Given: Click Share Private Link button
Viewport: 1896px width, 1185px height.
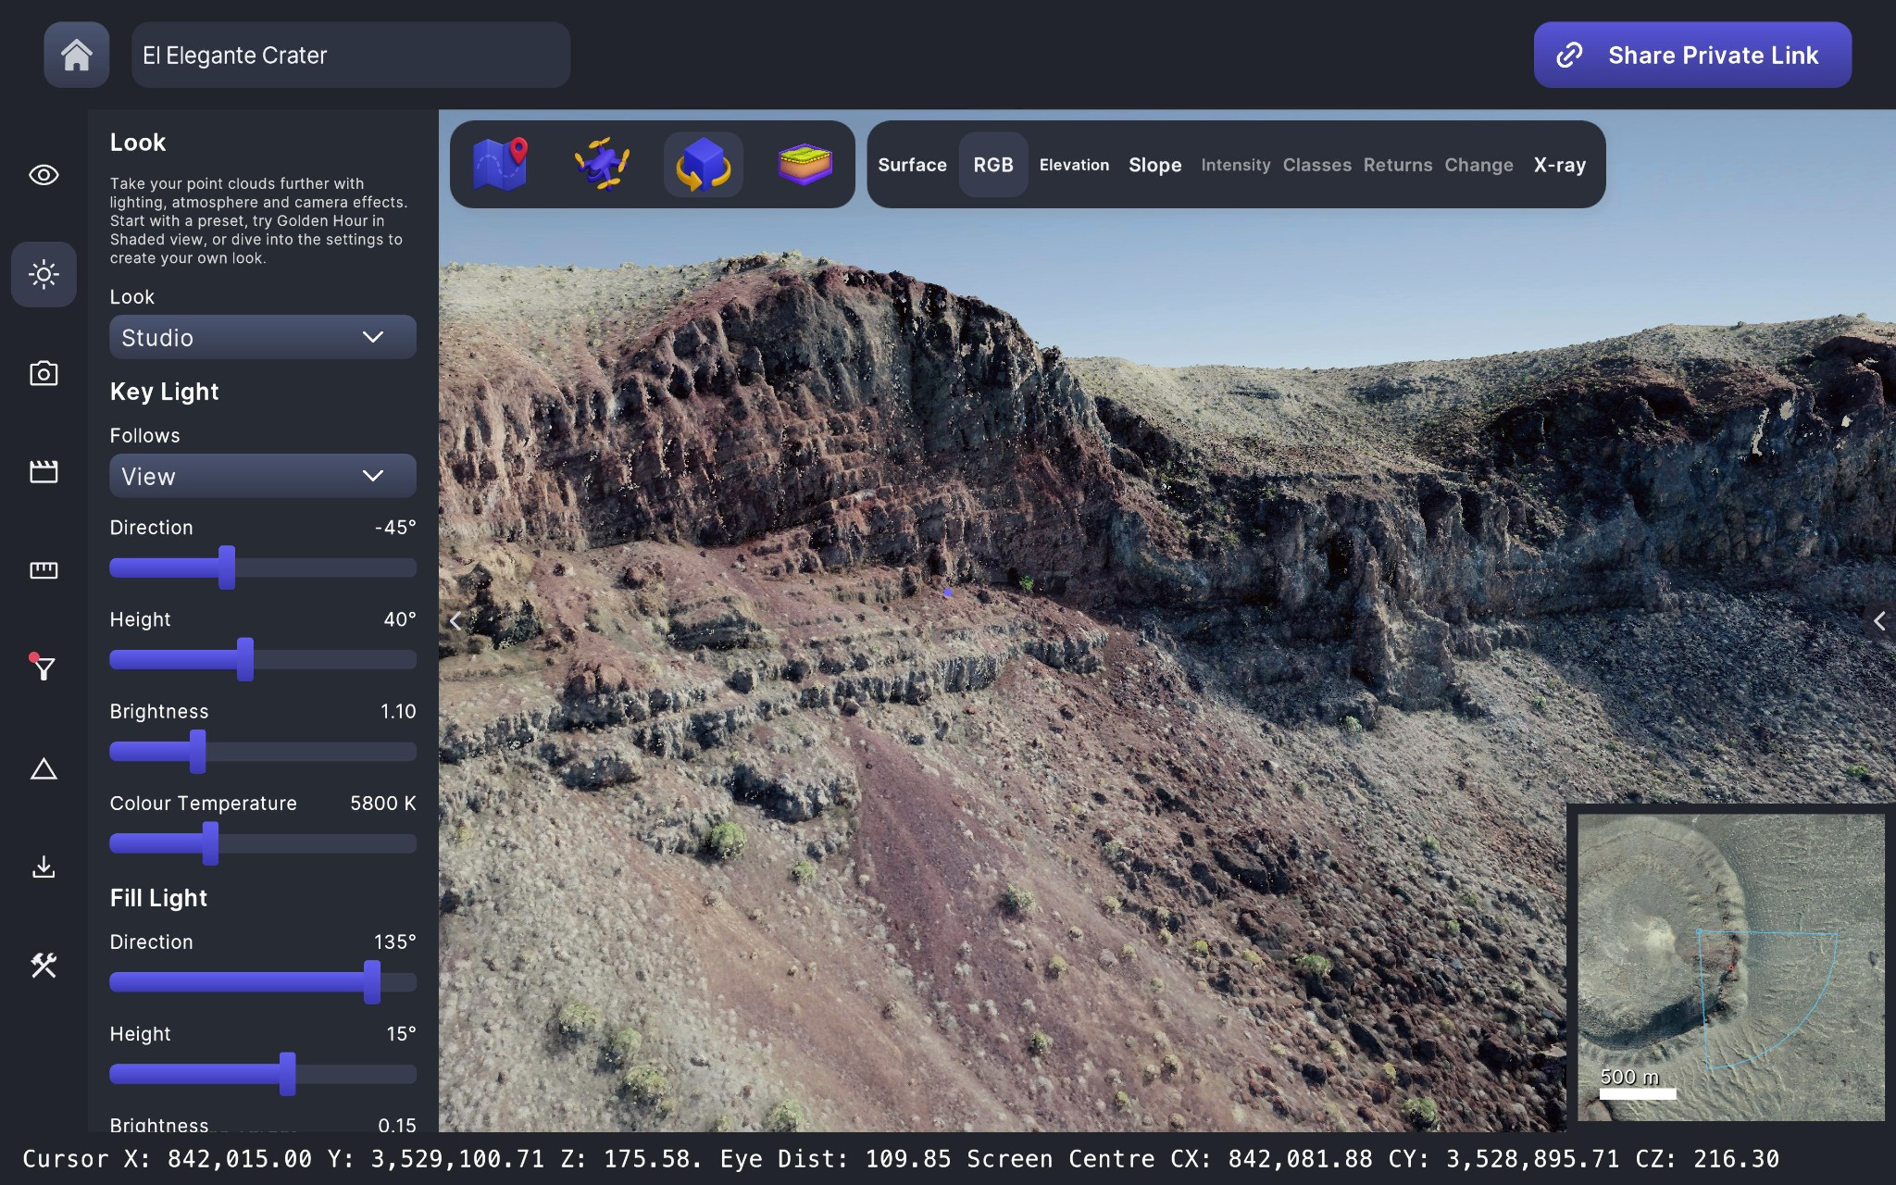Looking at the screenshot, I should (x=1692, y=56).
